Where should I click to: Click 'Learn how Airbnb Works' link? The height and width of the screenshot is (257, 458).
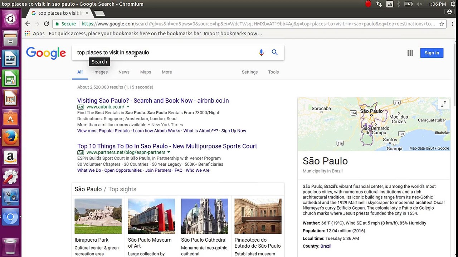[x=156, y=131]
